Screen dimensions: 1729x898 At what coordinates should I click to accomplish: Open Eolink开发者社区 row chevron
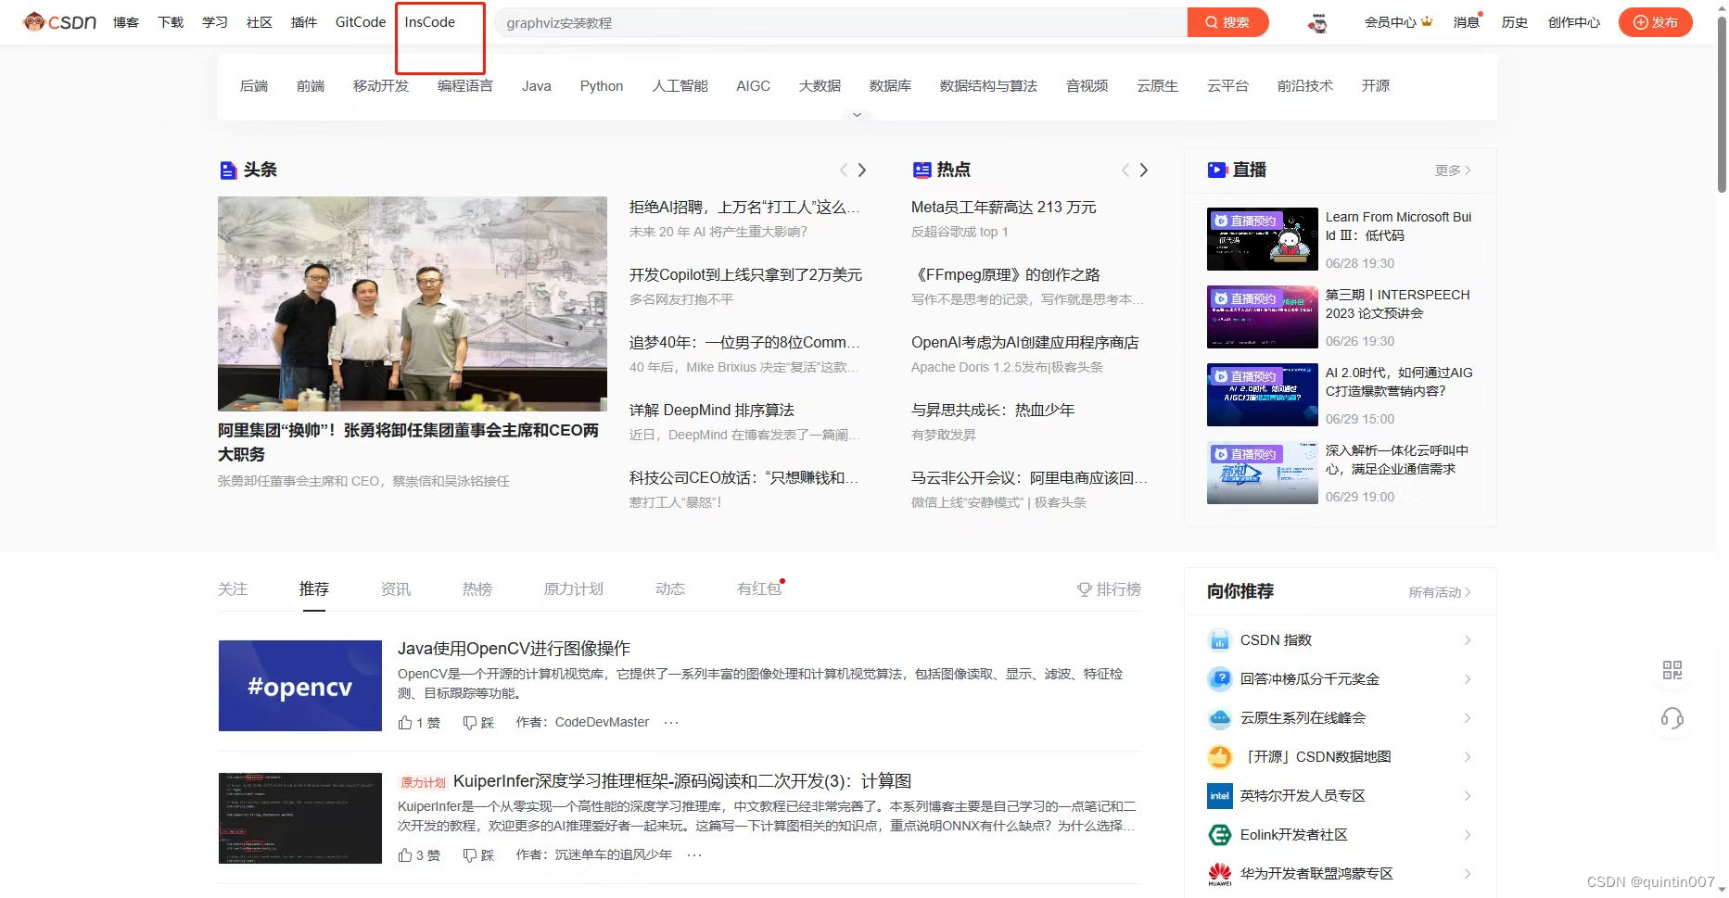tap(1468, 835)
